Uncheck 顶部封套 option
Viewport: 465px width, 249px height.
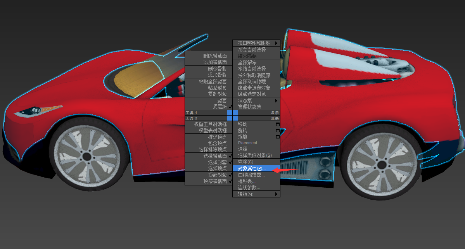point(230,175)
